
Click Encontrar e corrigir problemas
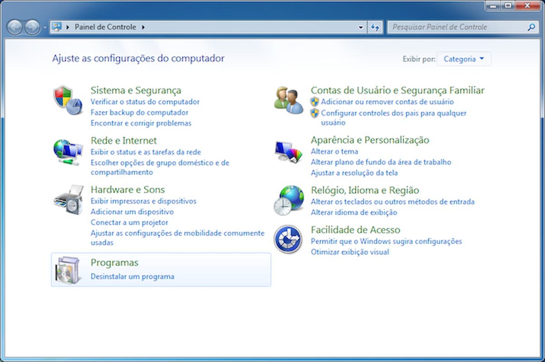tap(141, 123)
